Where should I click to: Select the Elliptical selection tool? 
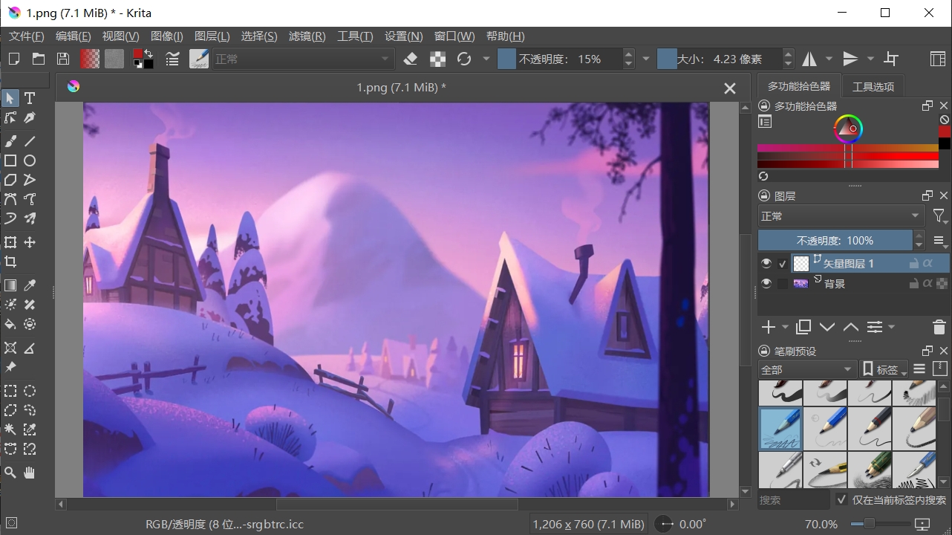coord(30,391)
